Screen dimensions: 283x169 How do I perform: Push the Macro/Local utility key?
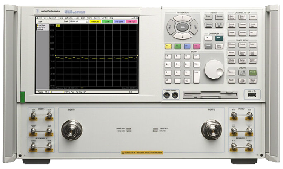[253, 81]
